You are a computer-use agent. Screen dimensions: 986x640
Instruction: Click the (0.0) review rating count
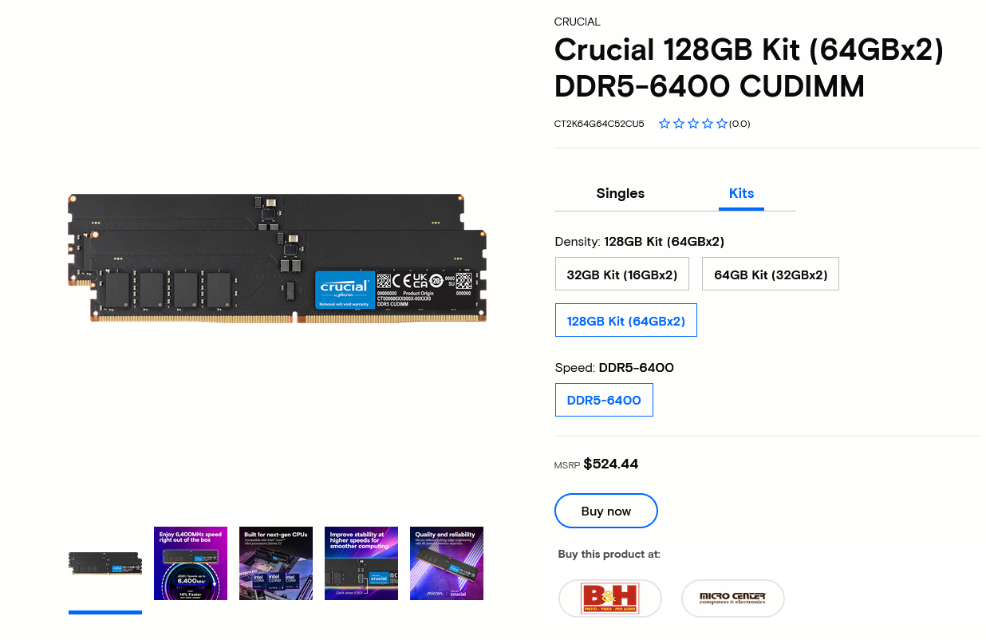(x=739, y=124)
